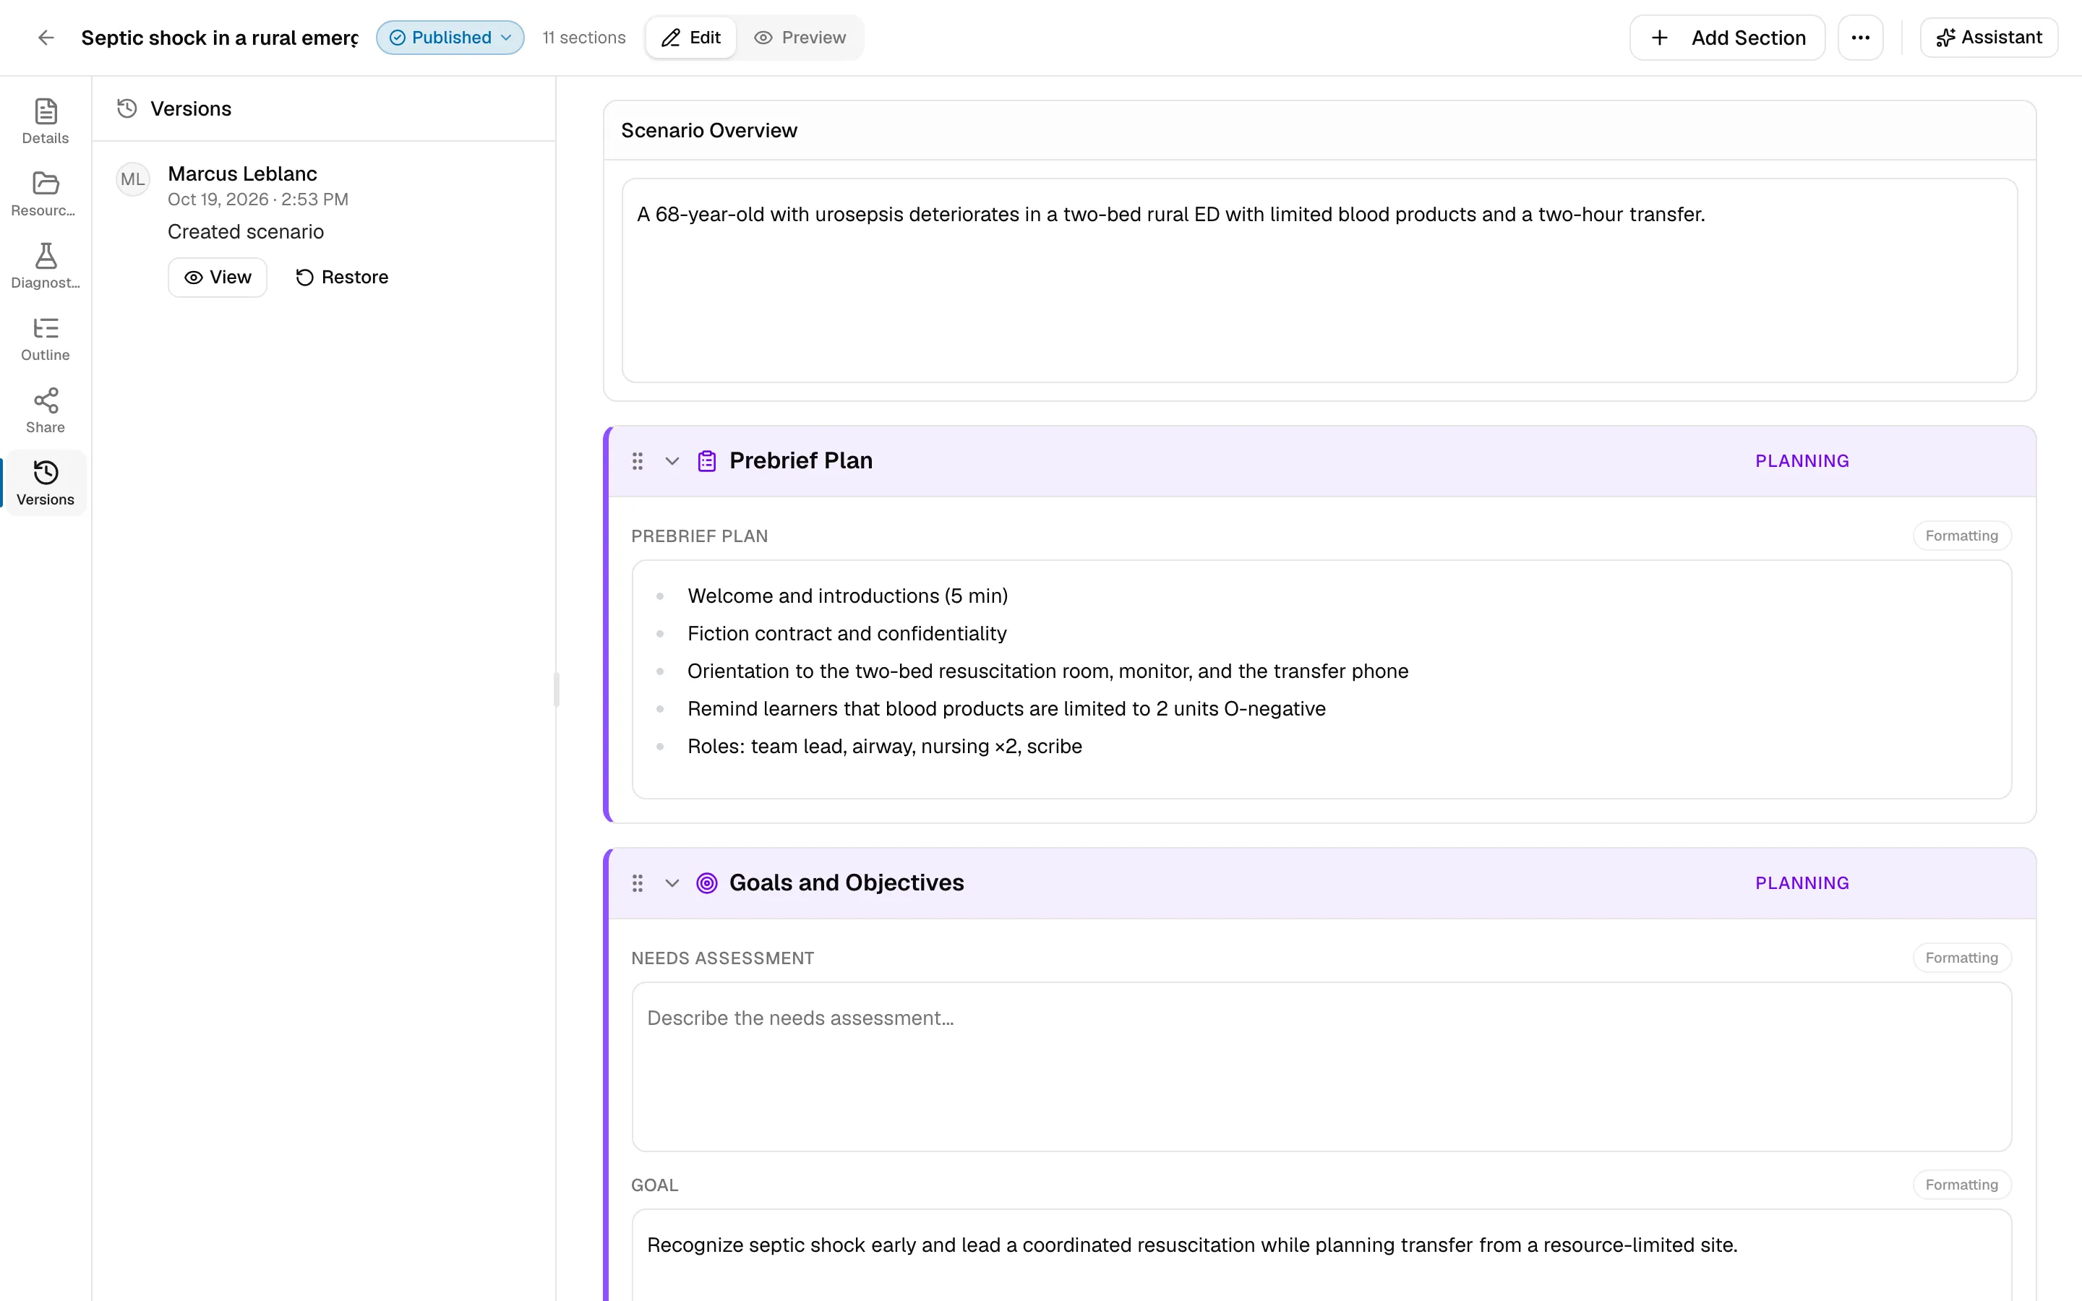2082x1301 pixels.
Task: Open the Details sidebar panel
Action: point(46,121)
